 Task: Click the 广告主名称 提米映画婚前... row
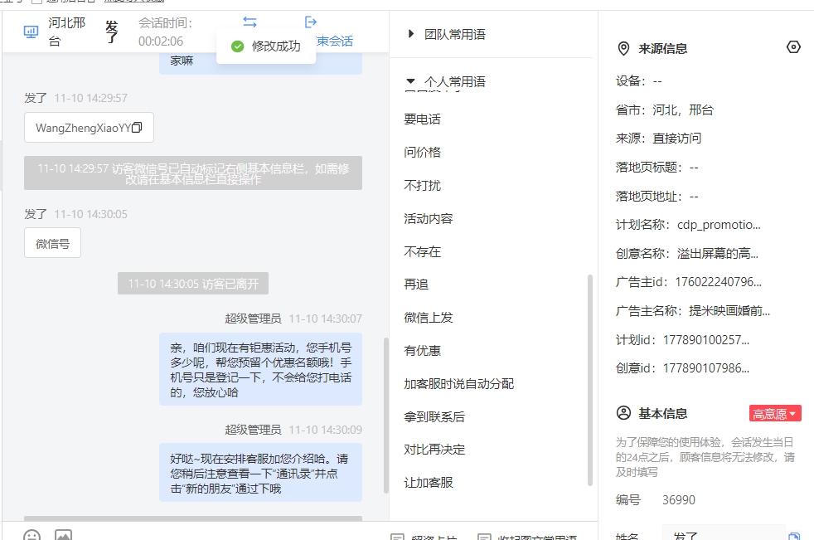693,311
